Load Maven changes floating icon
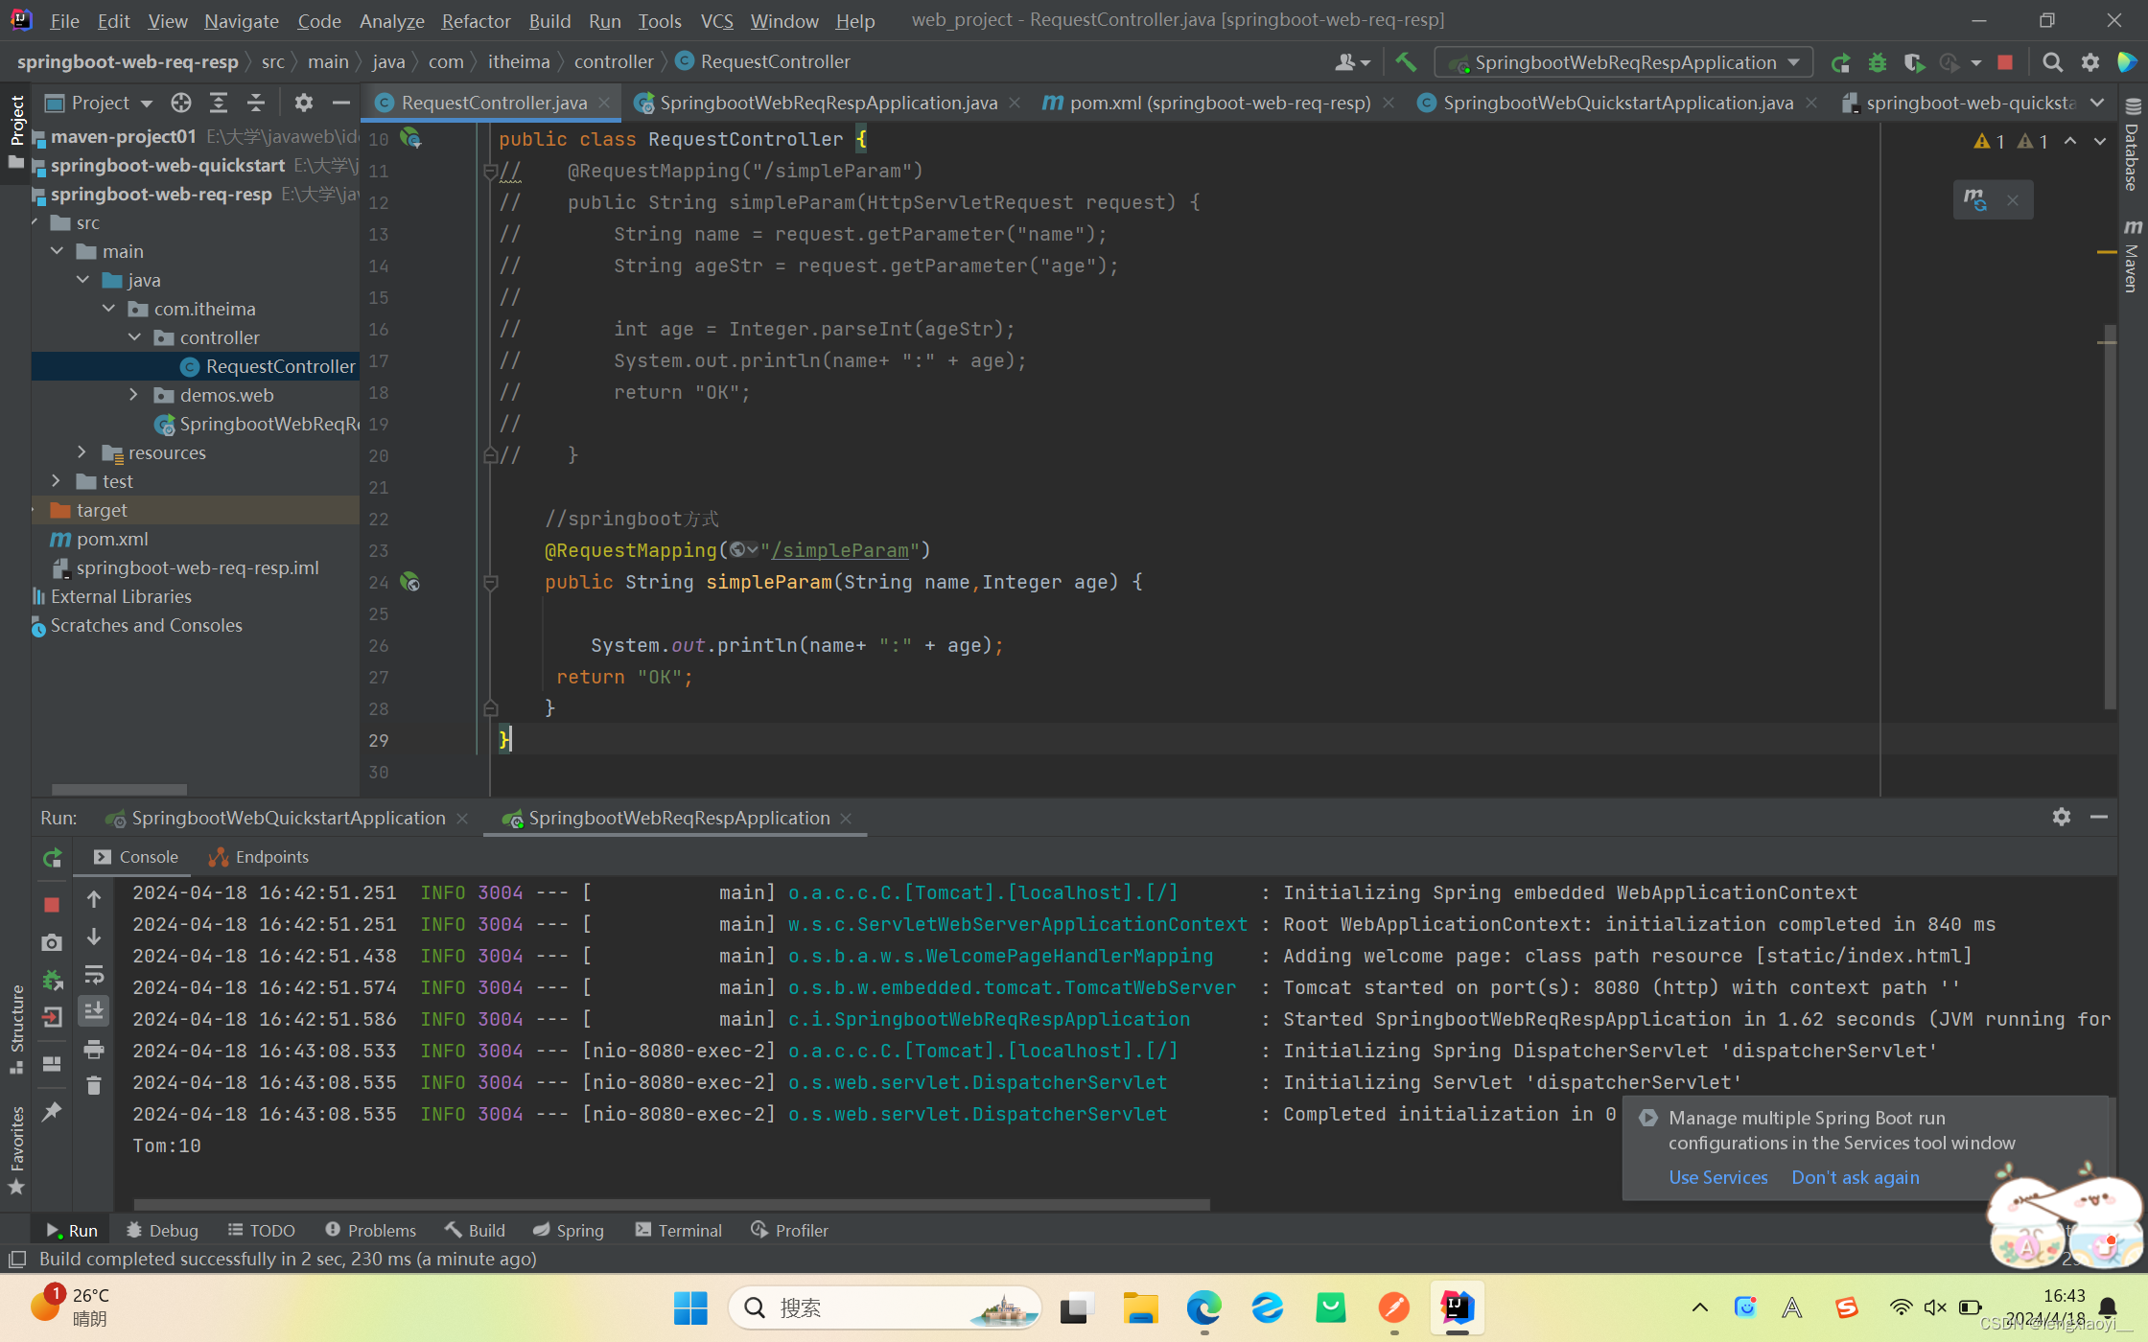2148x1342 pixels. click(1973, 199)
